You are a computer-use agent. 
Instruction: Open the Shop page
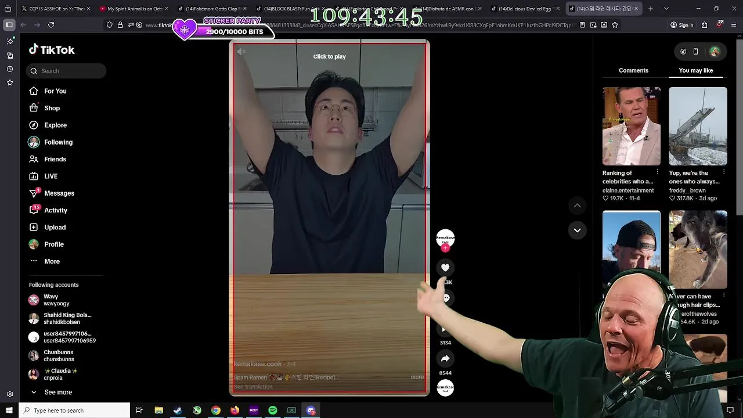tap(44, 108)
